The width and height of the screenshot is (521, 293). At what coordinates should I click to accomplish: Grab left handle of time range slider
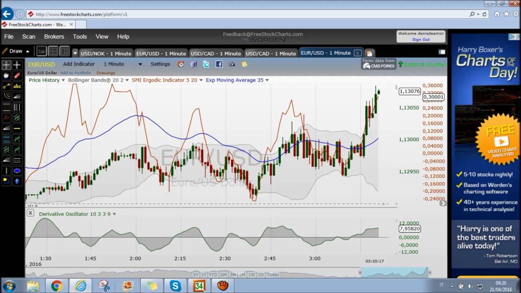click(360, 273)
